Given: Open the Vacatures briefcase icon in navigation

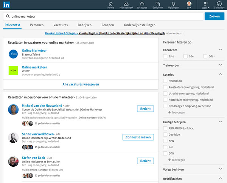Looking at the screenshot, I should click(x=142, y=5).
